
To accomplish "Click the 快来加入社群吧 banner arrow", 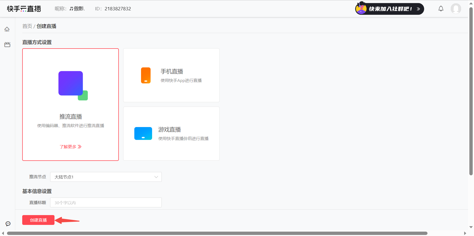I will (x=418, y=9).
